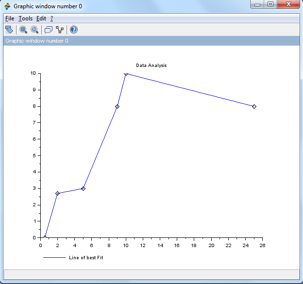303x284 pixels.
Task: Click the blue legend line sample
Action: tap(54, 257)
